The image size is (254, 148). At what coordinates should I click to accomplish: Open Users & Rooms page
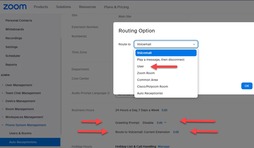point(20,133)
